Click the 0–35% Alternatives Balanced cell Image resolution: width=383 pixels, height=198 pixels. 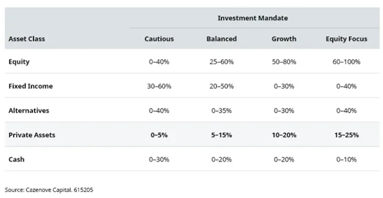pyautogui.click(x=221, y=111)
